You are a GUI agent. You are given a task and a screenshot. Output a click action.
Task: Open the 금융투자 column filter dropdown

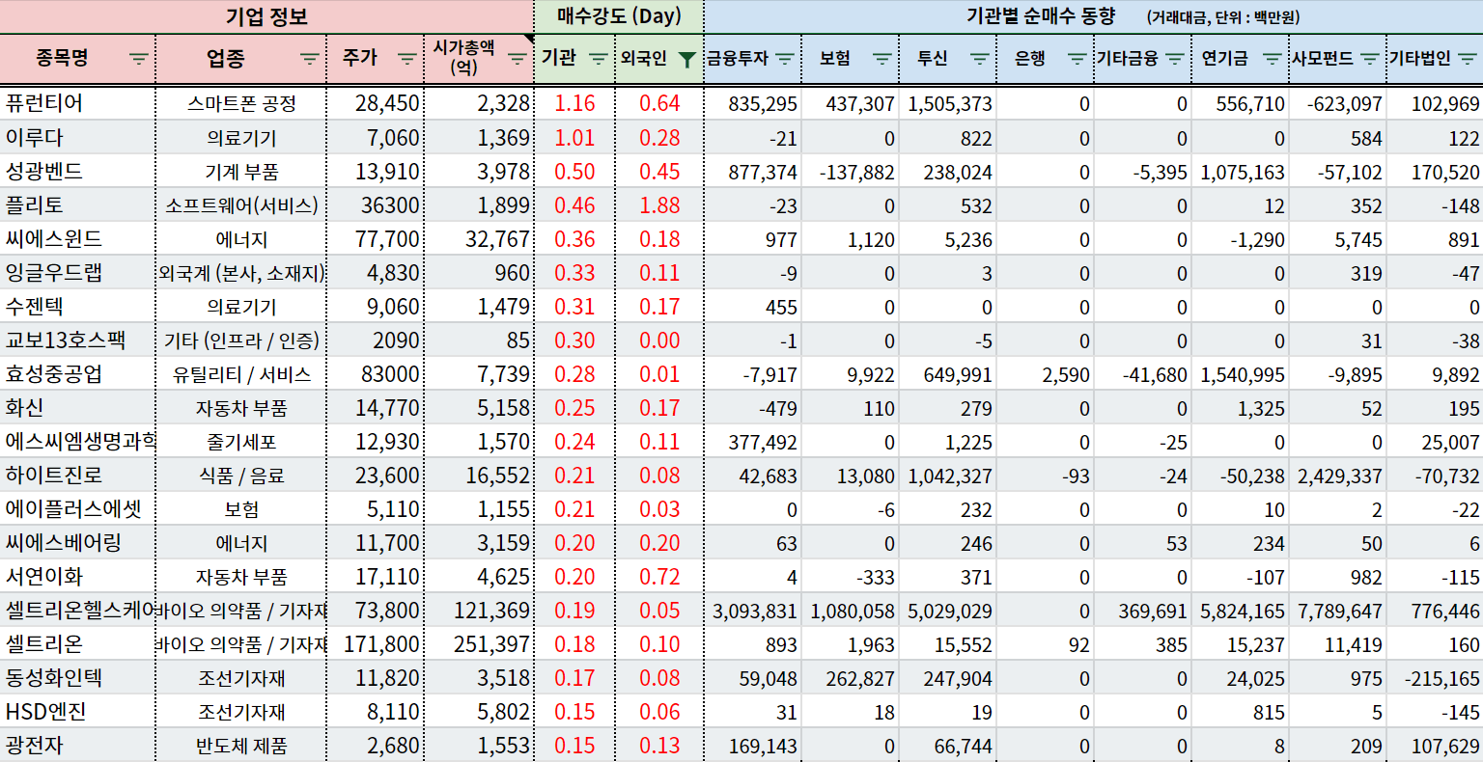(x=785, y=59)
